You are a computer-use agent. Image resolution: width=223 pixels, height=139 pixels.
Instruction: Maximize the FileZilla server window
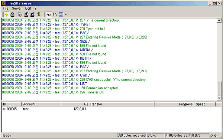[214, 3]
